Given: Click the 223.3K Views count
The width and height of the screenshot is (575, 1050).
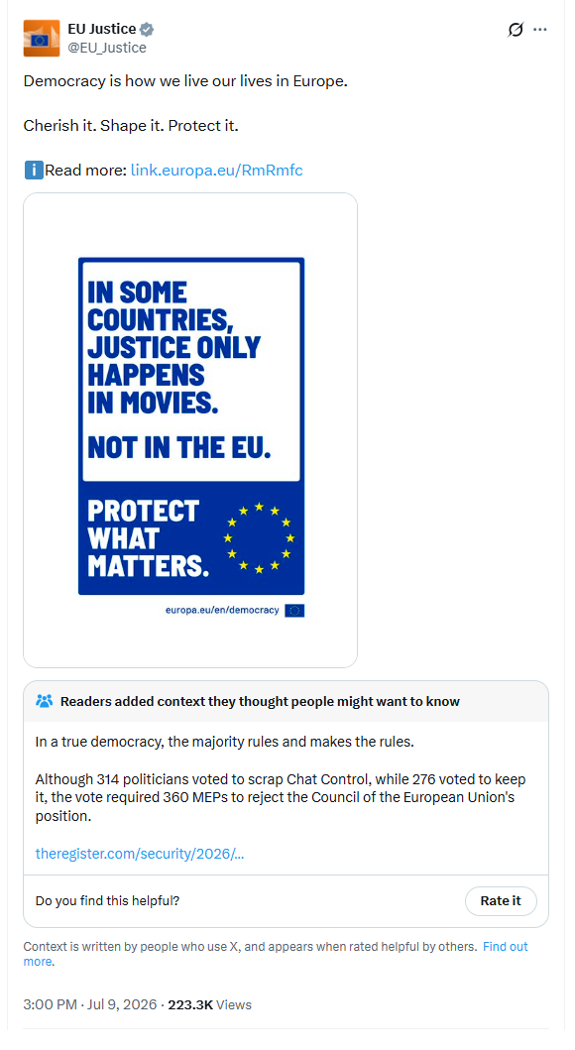Looking at the screenshot, I should (209, 1004).
